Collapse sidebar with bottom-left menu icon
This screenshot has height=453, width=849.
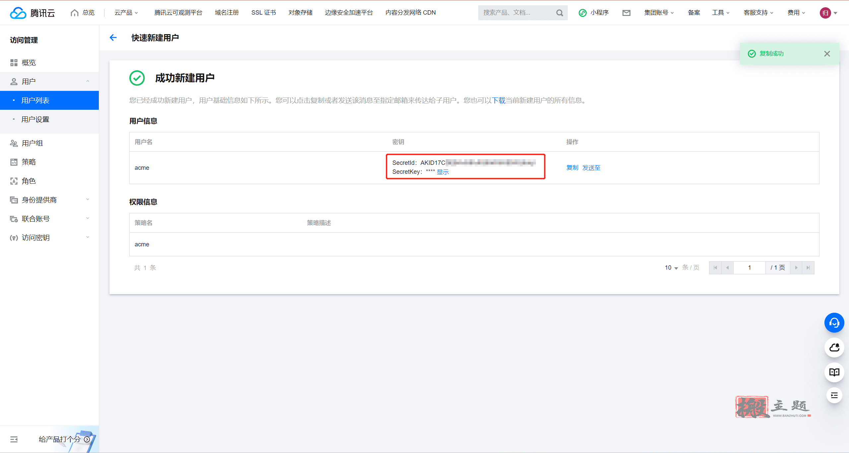coord(14,439)
